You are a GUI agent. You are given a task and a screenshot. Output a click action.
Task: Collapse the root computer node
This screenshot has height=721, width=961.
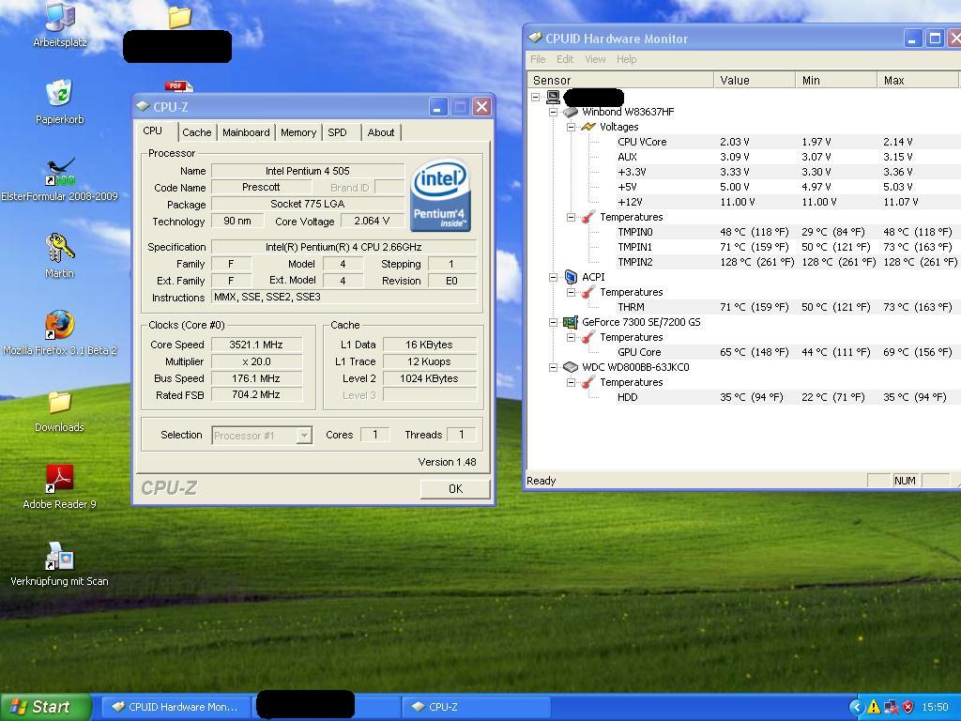[x=536, y=97]
